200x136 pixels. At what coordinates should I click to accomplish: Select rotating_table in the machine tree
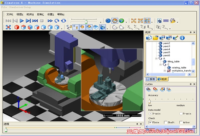tap(179, 68)
